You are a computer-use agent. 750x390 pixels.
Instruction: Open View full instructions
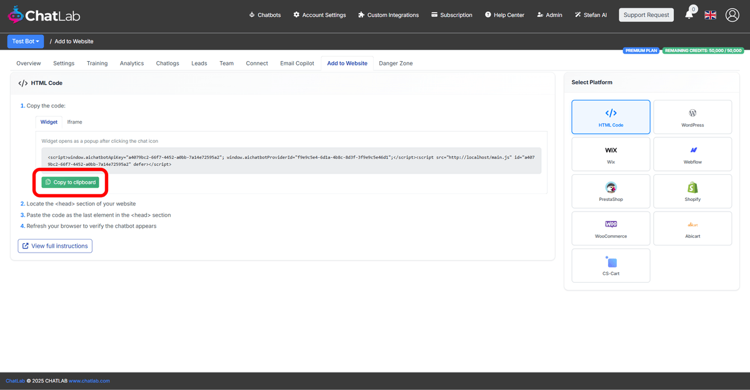coord(54,246)
